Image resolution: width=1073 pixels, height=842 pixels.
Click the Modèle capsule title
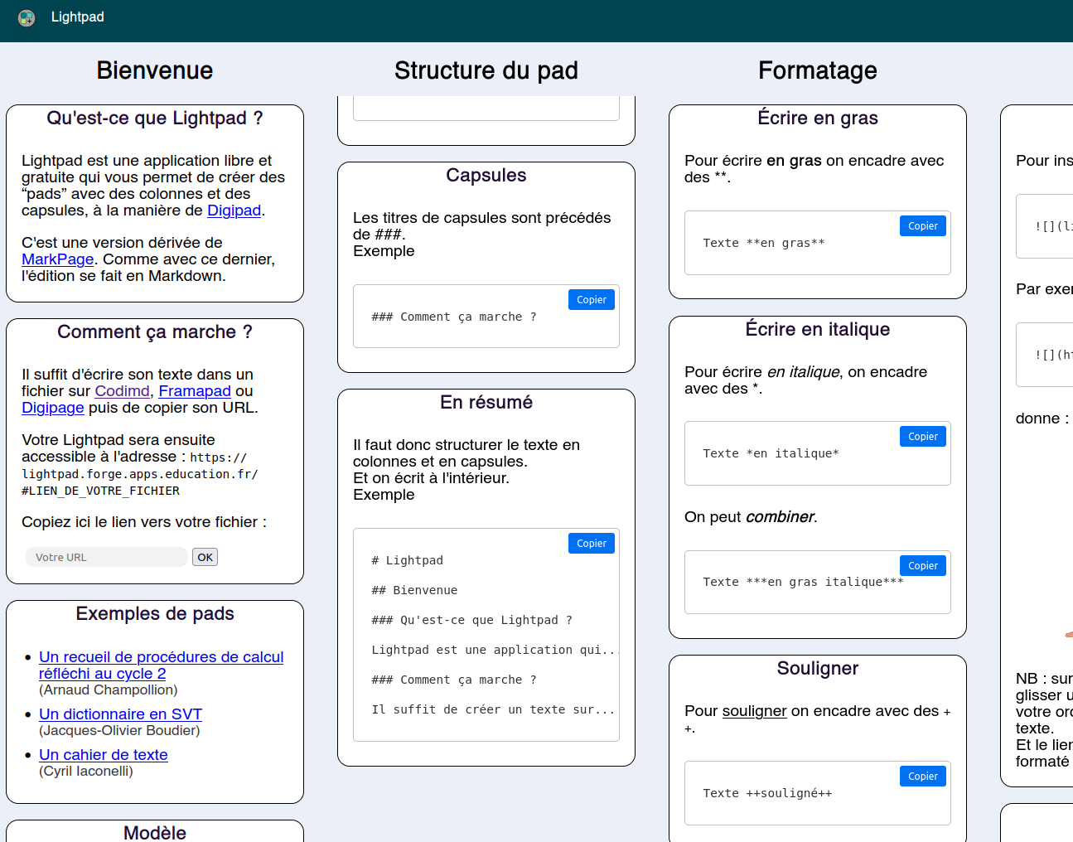(x=155, y=832)
